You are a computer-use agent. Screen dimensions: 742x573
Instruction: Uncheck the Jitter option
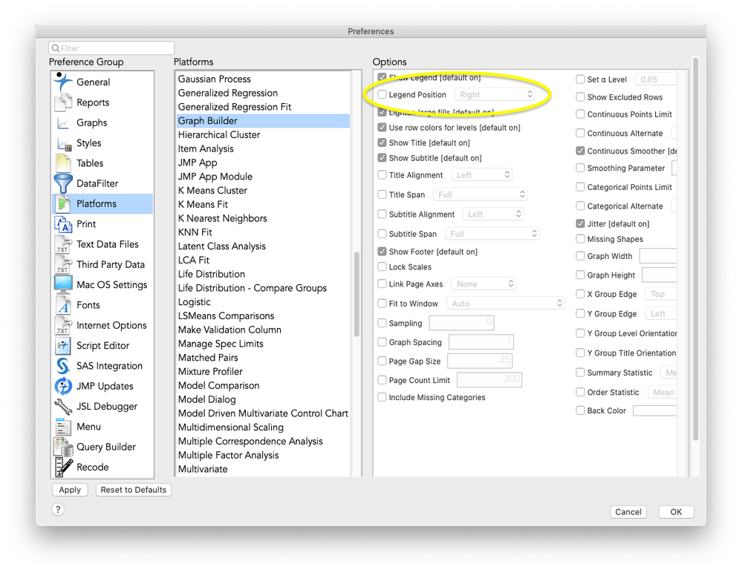click(580, 223)
